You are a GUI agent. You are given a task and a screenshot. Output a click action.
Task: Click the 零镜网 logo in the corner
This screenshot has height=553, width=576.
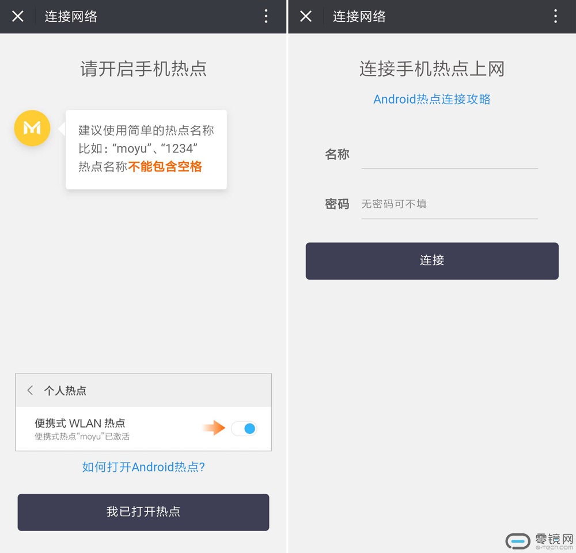tap(540, 541)
